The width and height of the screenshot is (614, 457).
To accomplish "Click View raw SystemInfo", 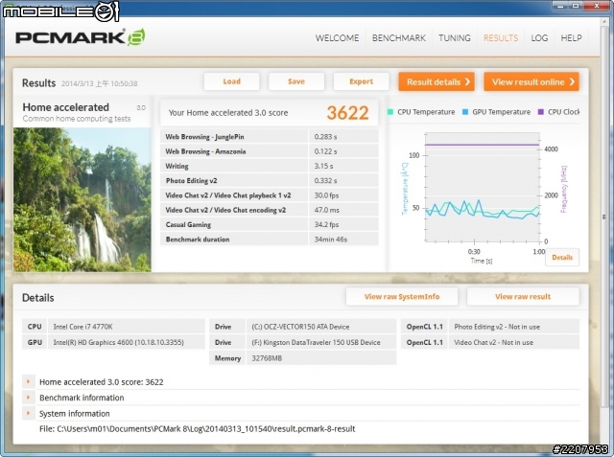I will pos(402,296).
